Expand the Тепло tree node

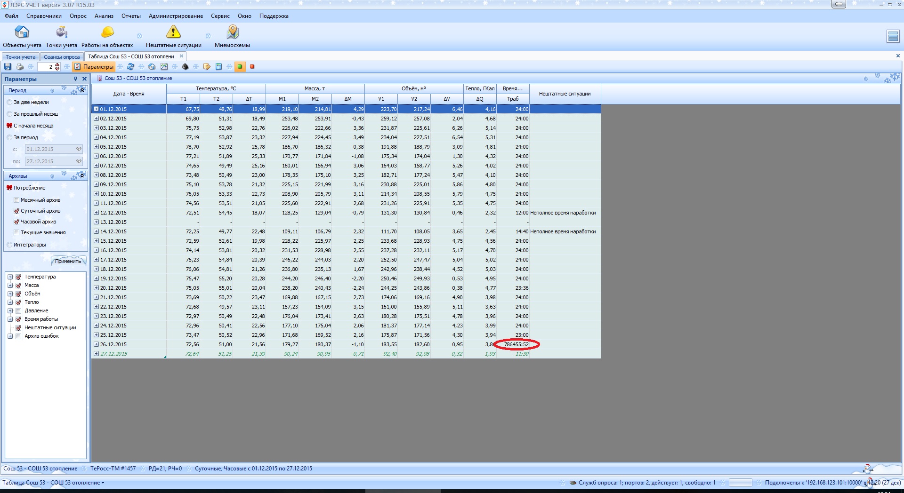coord(10,302)
